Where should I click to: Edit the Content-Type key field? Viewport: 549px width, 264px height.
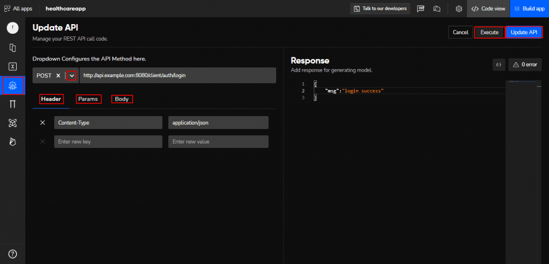(108, 123)
